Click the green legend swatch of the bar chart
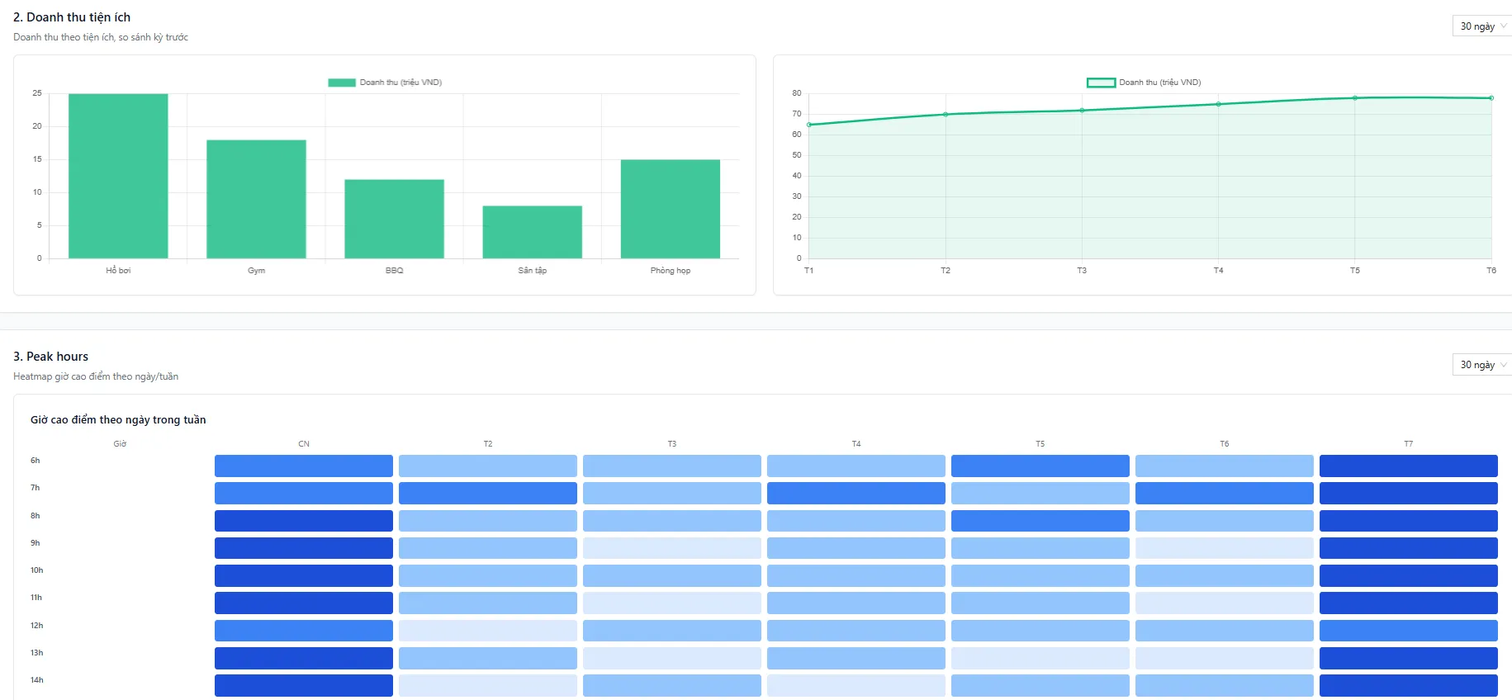Image resolution: width=1512 pixels, height=700 pixels. click(x=342, y=83)
